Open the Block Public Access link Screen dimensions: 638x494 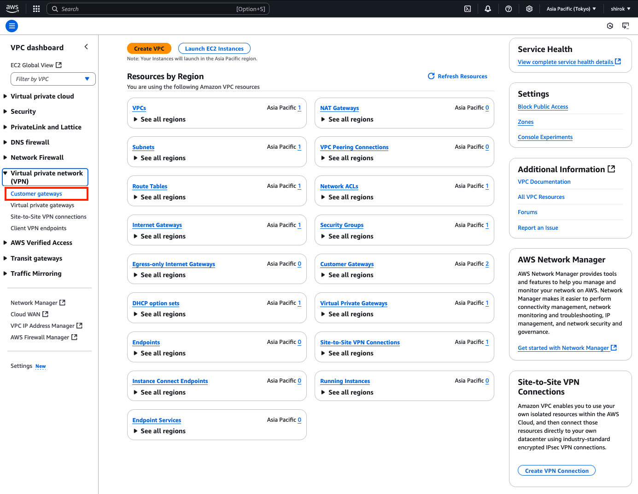(x=543, y=107)
